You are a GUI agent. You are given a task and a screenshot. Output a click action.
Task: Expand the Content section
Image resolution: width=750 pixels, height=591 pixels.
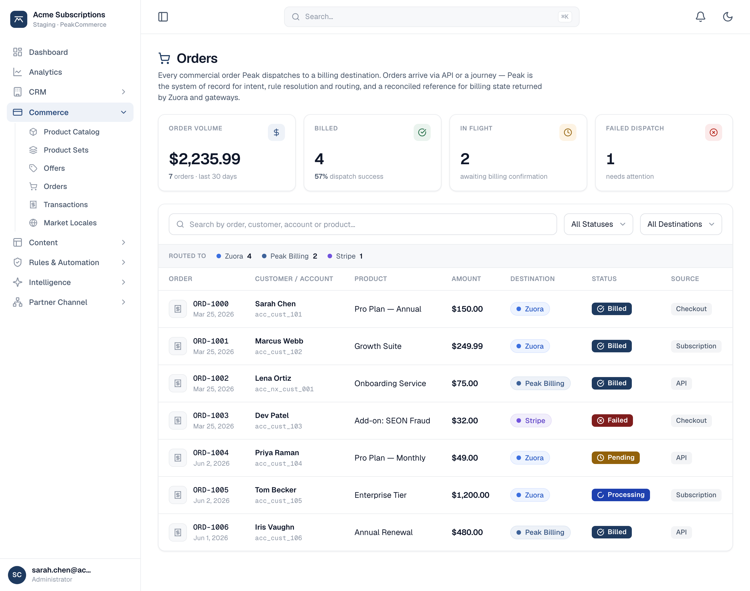pos(70,243)
